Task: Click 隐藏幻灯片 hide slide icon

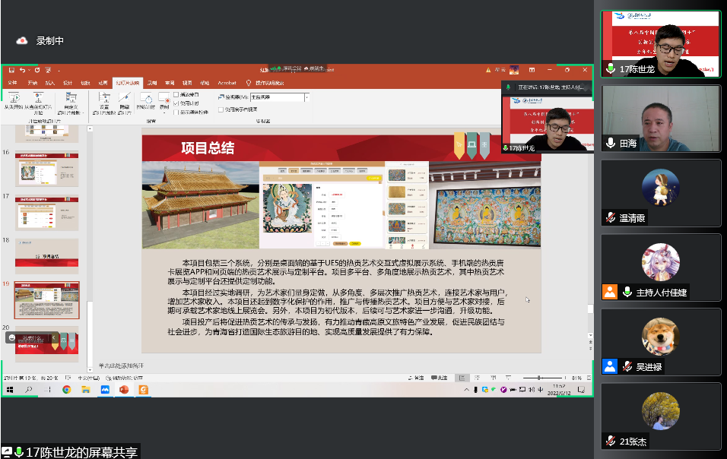Action: tap(124, 100)
